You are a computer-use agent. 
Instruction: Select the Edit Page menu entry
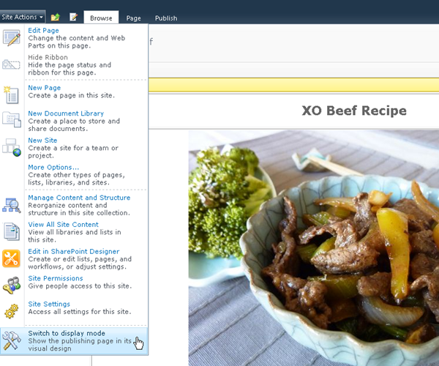click(74, 38)
